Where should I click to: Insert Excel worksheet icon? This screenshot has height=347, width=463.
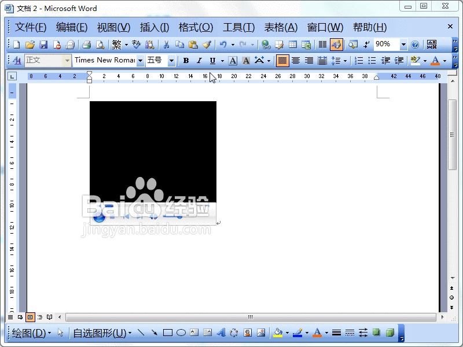306,45
